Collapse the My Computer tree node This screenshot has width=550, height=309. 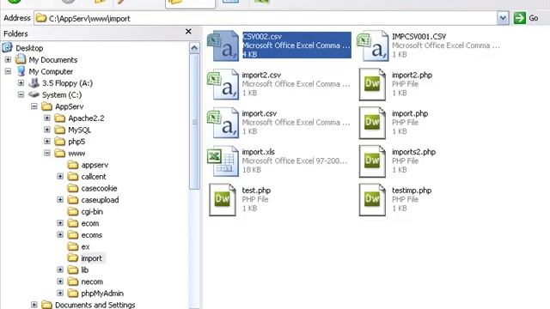tap(8, 71)
